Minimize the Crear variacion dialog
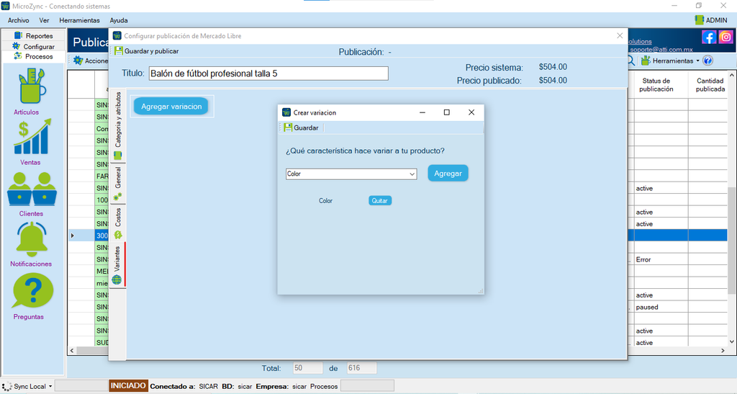The image size is (737, 394). [422, 112]
